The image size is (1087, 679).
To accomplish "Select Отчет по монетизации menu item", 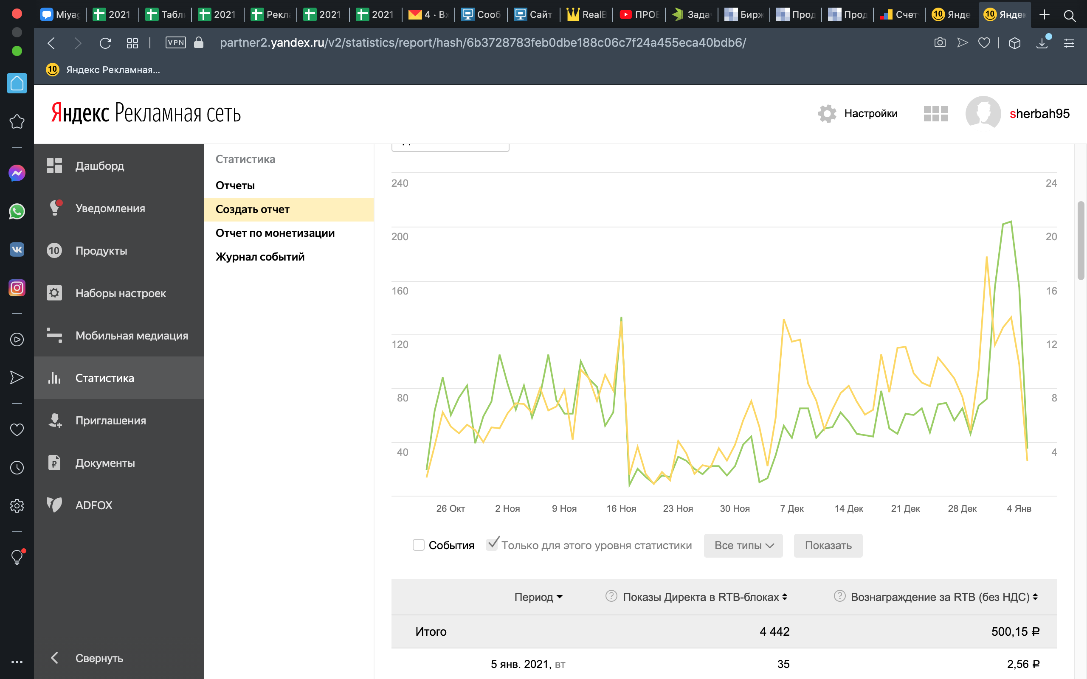I will pos(275,233).
